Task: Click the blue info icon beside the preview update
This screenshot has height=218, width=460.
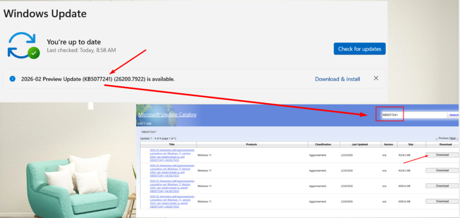Action: coord(12,79)
